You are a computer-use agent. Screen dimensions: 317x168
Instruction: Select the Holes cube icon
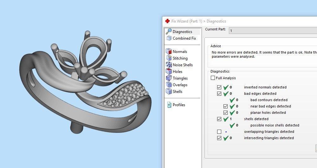click(169, 71)
